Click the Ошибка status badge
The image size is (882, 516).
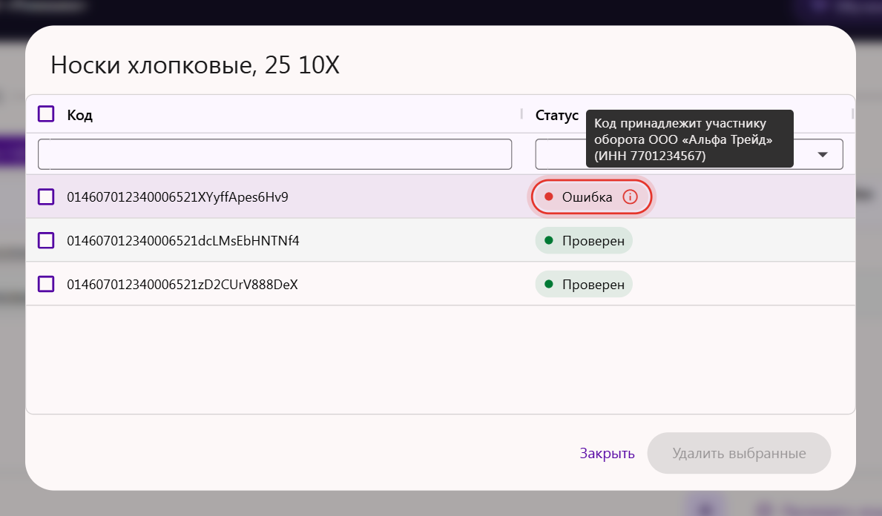click(591, 196)
